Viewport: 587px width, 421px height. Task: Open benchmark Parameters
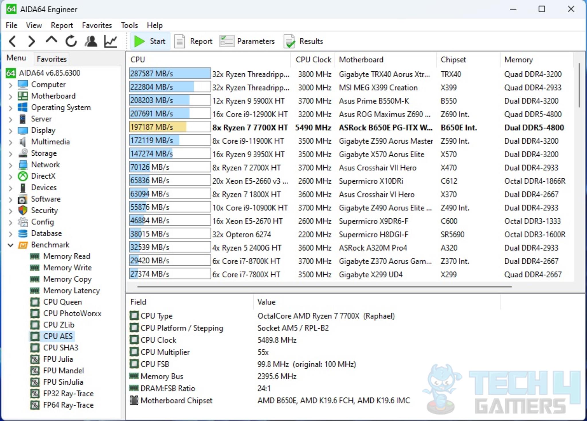tap(247, 41)
